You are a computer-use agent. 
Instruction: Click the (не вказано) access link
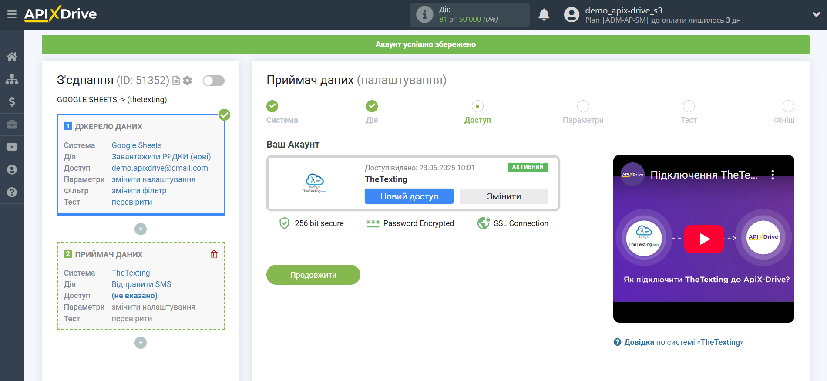click(134, 296)
